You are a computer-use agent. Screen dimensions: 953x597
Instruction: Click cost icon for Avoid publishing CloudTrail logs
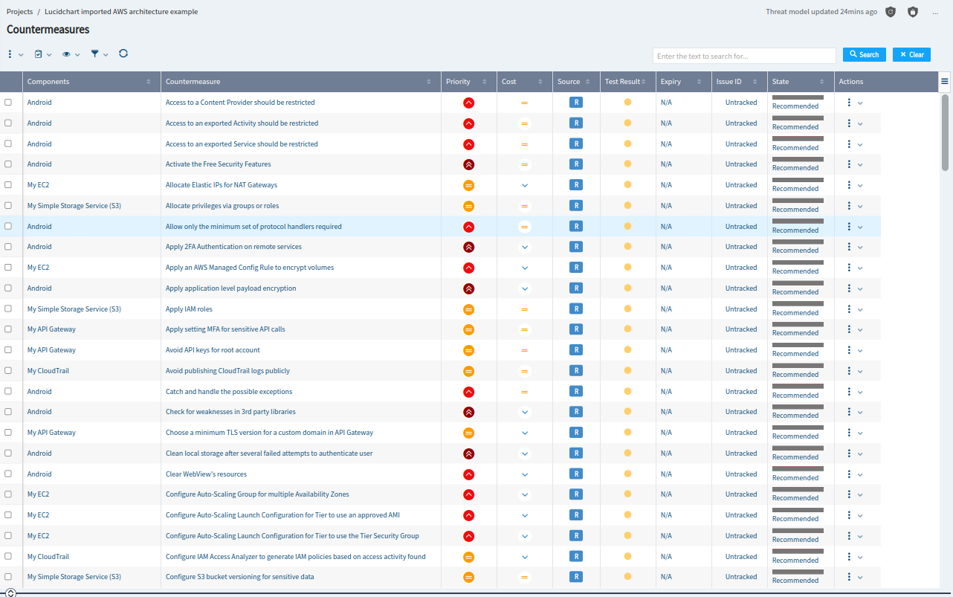pos(525,371)
